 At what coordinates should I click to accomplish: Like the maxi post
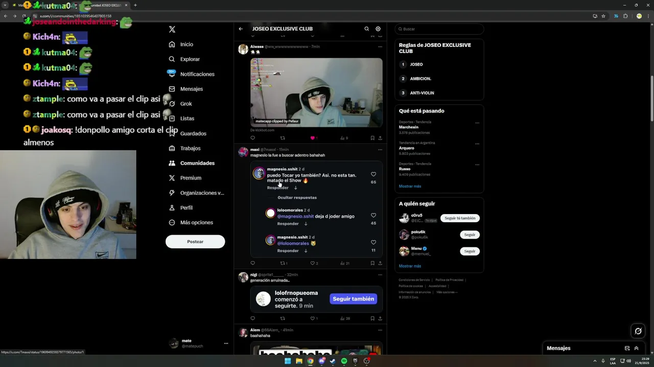click(314, 264)
